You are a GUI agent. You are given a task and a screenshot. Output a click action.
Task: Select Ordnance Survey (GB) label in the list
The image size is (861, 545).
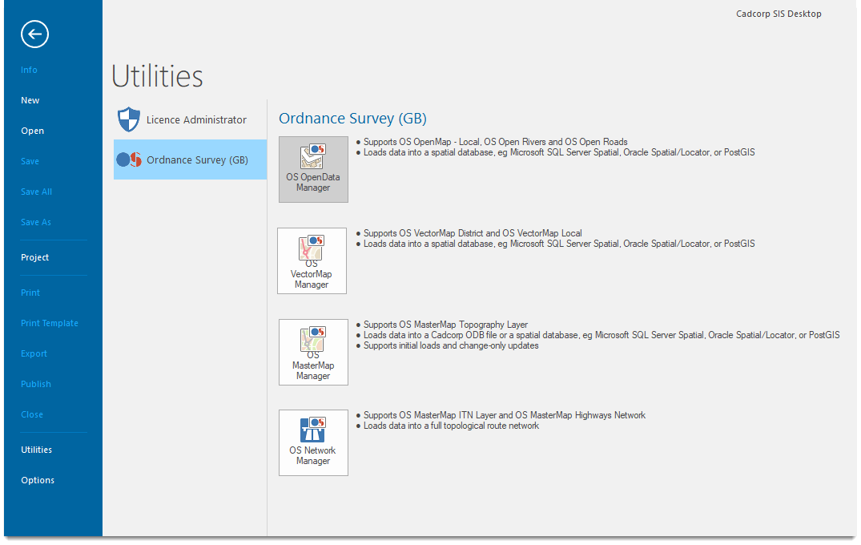pyautogui.click(x=197, y=159)
